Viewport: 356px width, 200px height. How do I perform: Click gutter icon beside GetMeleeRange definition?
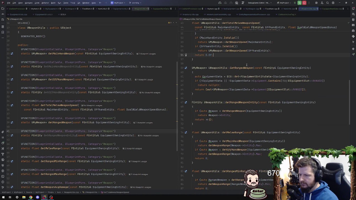[186, 132]
